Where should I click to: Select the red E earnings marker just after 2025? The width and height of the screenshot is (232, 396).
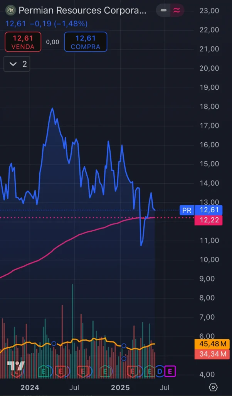(132, 372)
